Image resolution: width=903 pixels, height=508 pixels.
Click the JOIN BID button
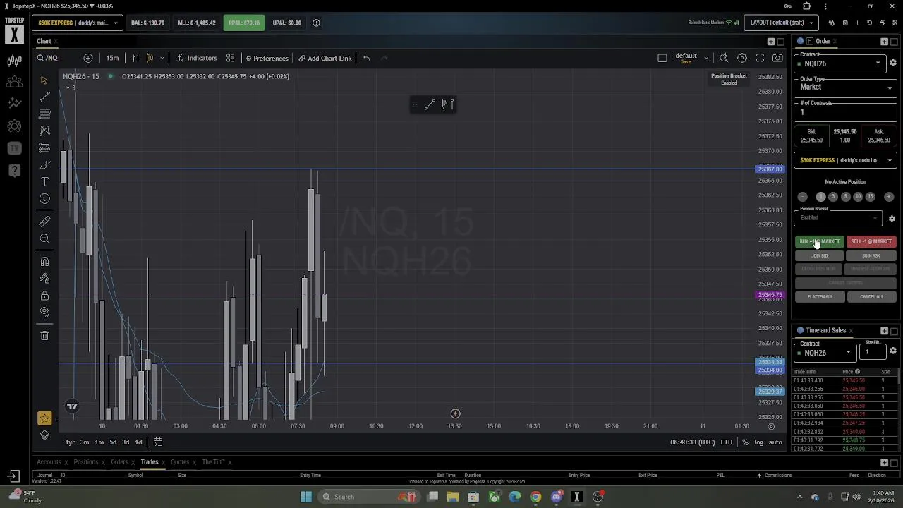pos(820,255)
